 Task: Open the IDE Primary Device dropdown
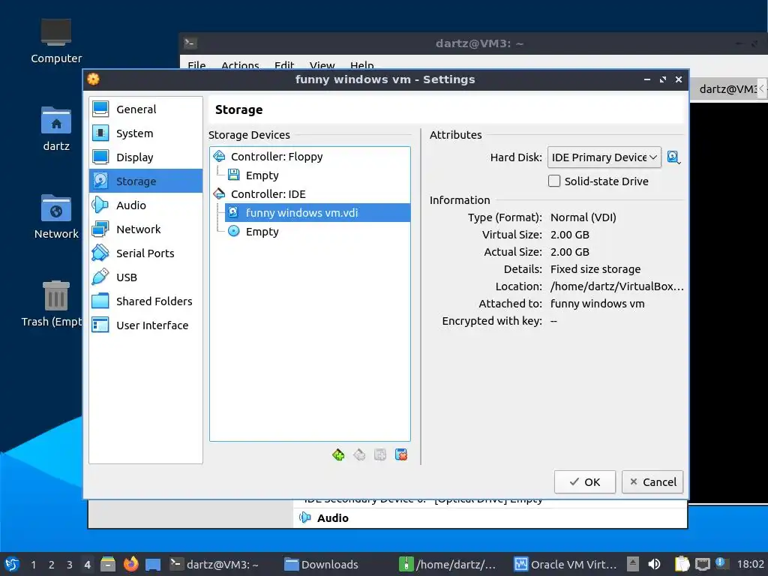tap(604, 157)
